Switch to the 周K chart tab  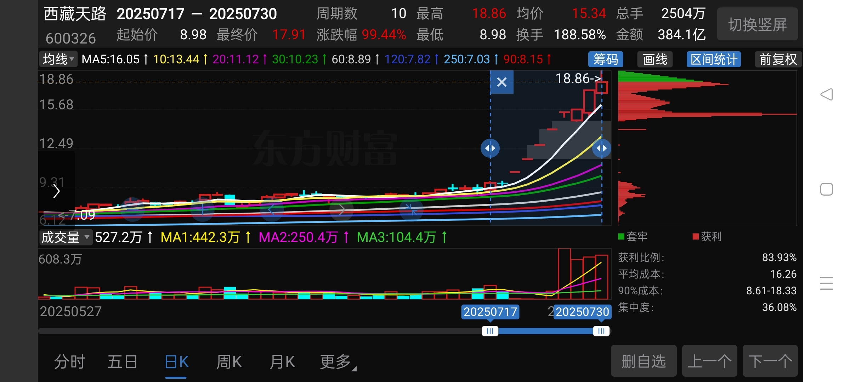click(229, 362)
